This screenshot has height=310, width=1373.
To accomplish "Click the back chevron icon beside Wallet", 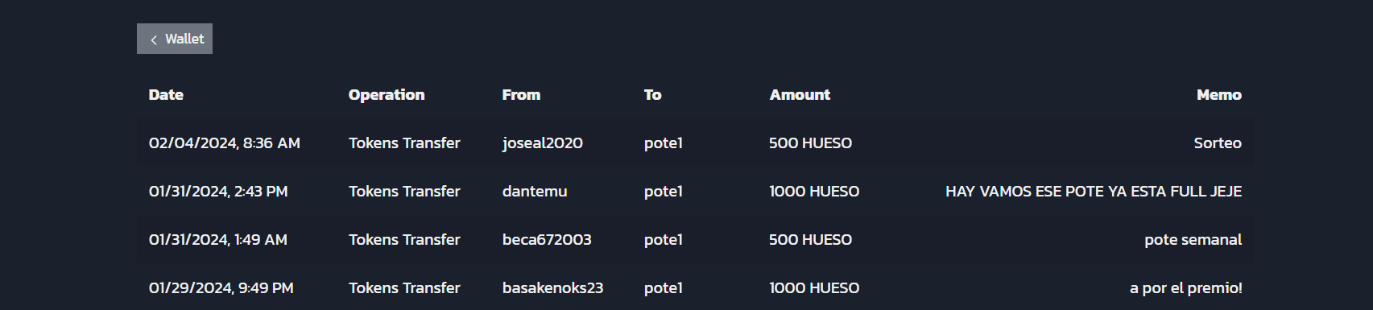I will click(154, 39).
